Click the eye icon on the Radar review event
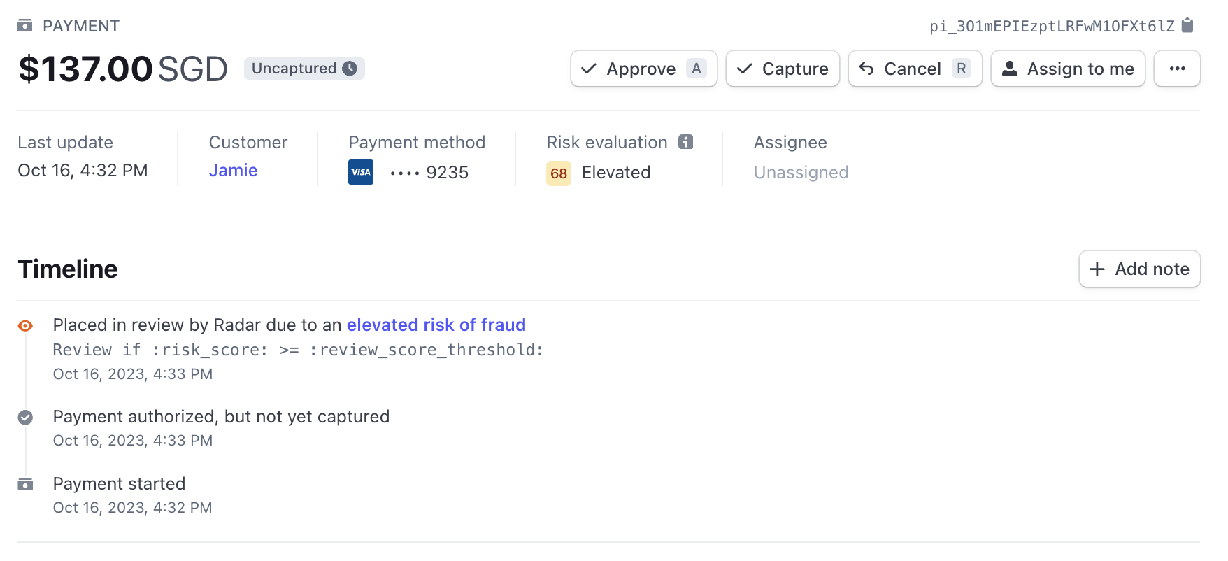The image size is (1228, 561). click(x=25, y=325)
